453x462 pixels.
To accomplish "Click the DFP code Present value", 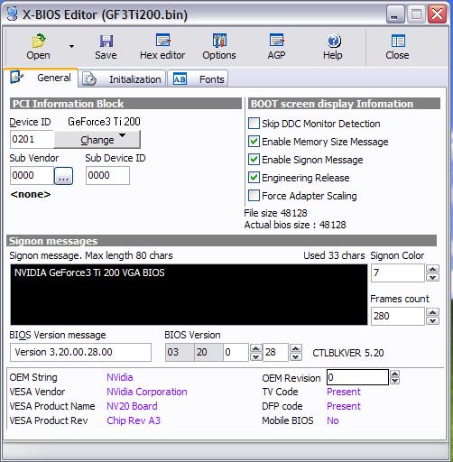I will (x=344, y=406).
